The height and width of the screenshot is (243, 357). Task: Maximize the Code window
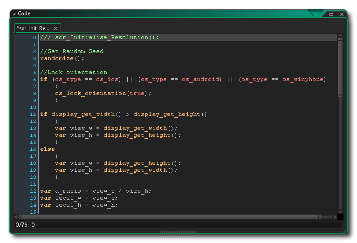(331, 14)
